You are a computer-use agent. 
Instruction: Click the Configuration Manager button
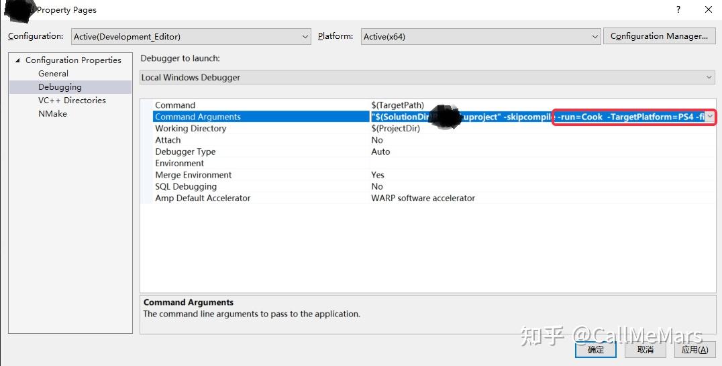click(x=660, y=36)
